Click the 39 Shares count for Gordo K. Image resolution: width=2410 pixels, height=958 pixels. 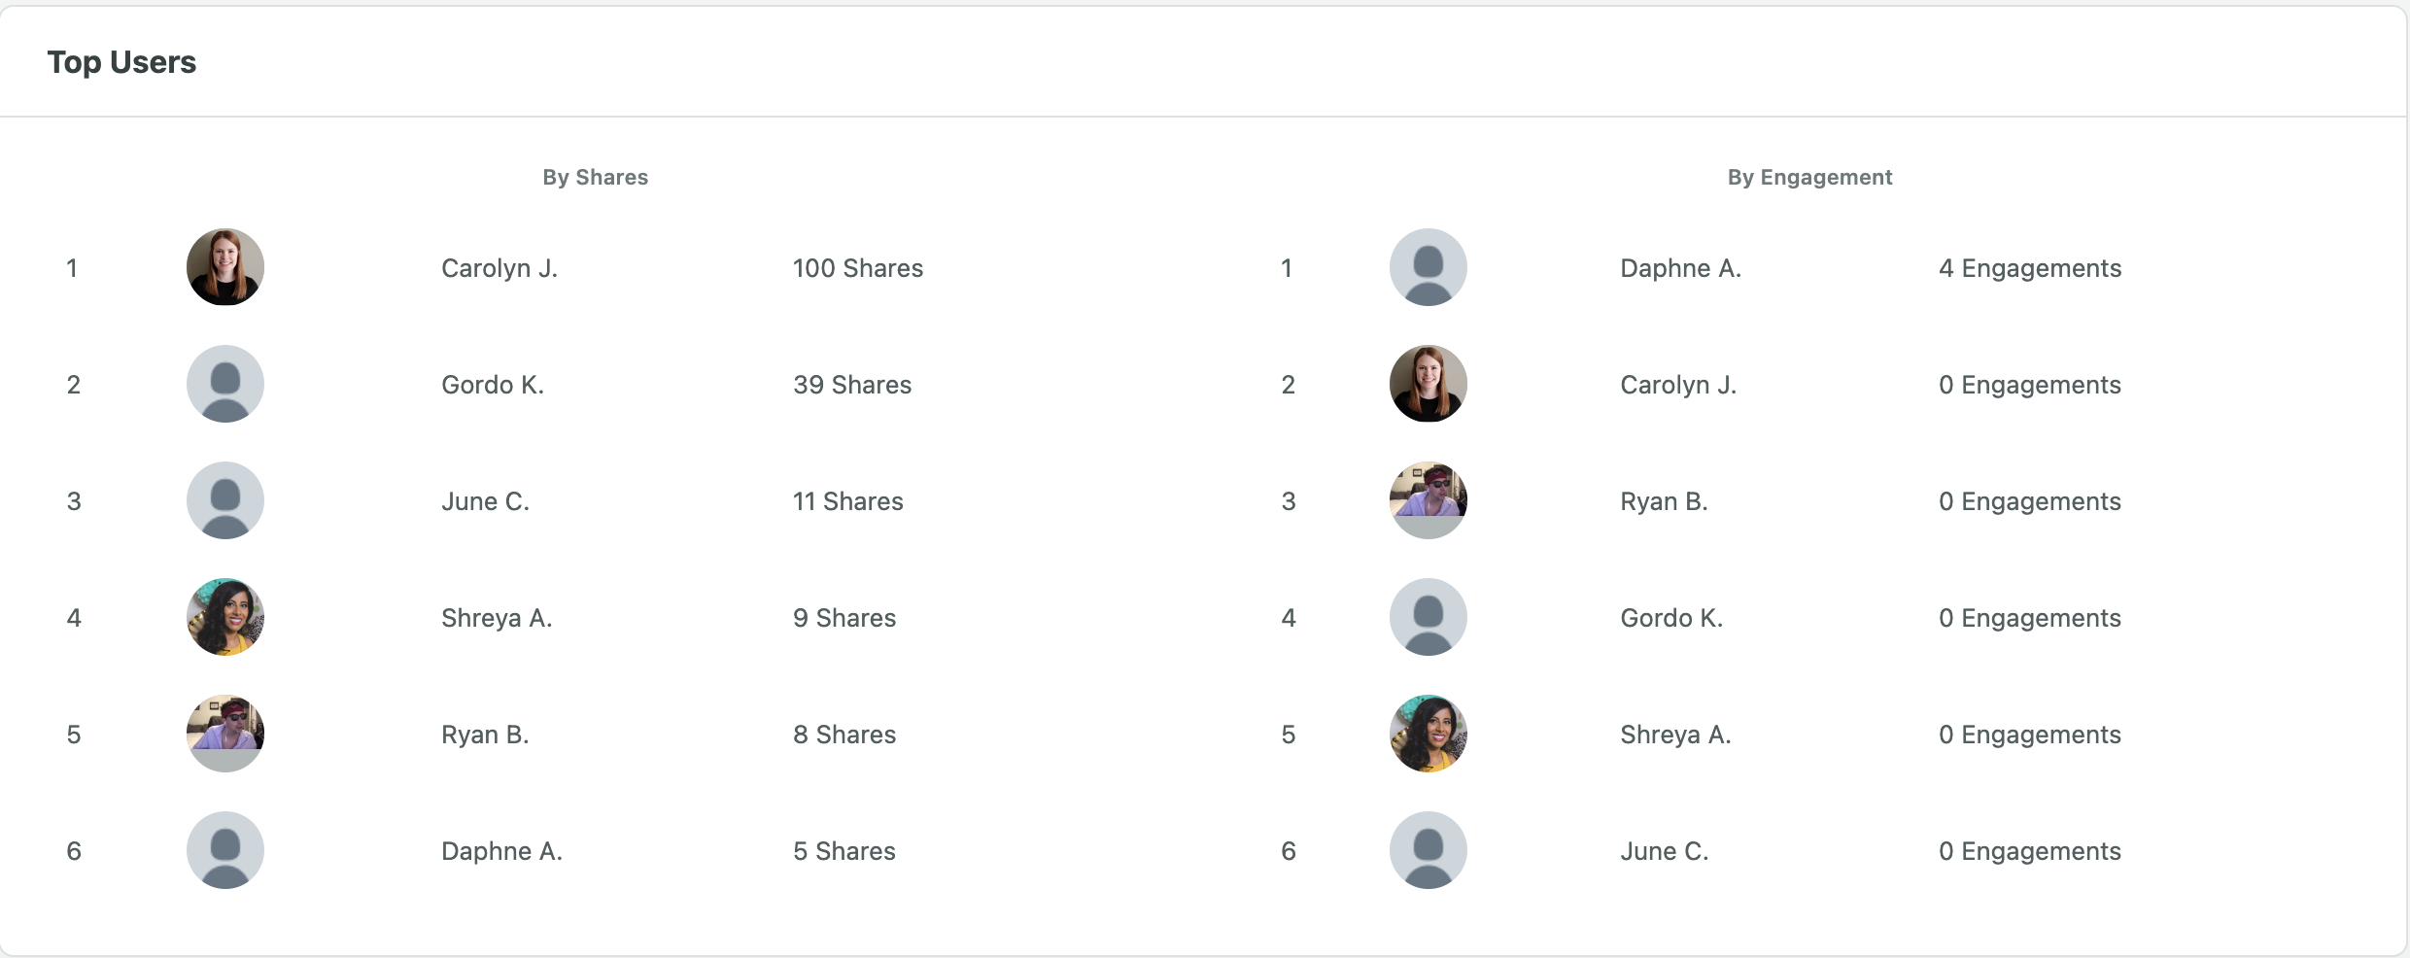pyautogui.click(x=852, y=385)
